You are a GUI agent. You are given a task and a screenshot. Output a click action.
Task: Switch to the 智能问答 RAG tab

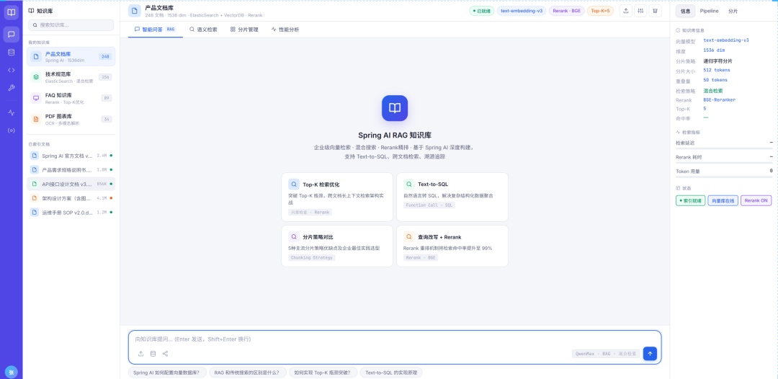155,30
